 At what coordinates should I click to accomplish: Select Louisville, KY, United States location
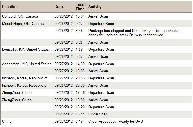25,49
